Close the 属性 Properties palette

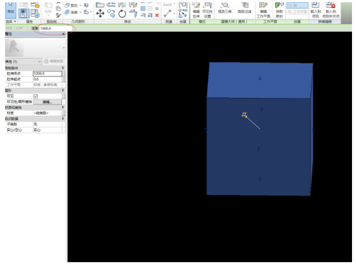pos(63,34)
